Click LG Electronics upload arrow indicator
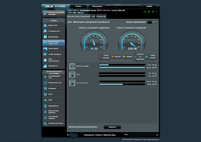Viewport: 201px width, 142px height. click(x=156, y=81)
